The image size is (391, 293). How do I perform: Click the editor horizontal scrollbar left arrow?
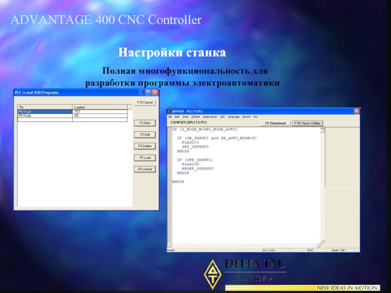170,246
